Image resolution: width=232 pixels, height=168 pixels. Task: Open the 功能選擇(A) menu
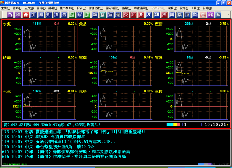click(x=141, y=8)
